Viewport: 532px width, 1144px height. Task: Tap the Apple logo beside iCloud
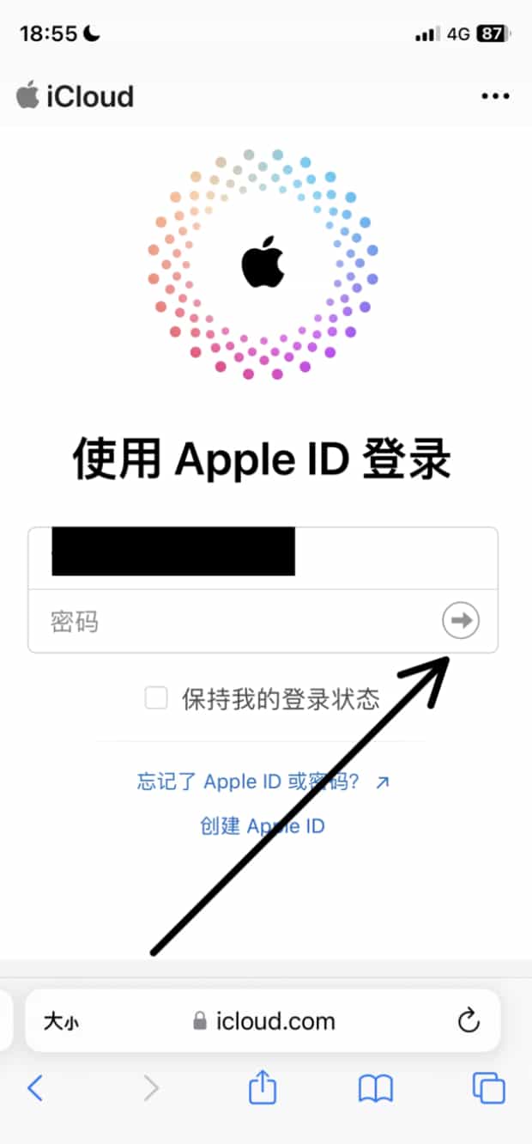[27, 94]
